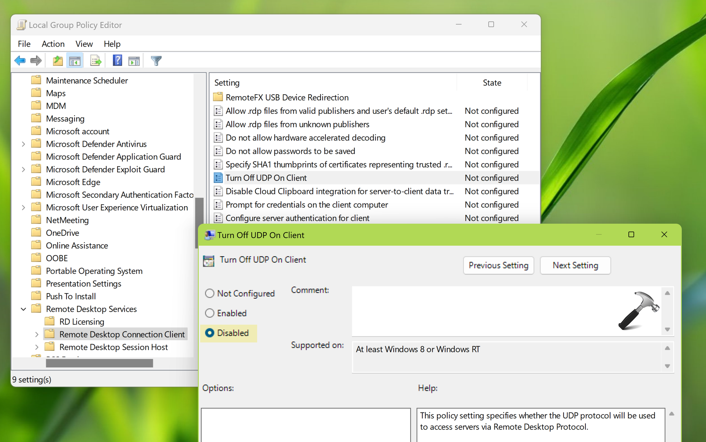Select the Not Configured radio button

pyautogui.click(x=209, y=293)
